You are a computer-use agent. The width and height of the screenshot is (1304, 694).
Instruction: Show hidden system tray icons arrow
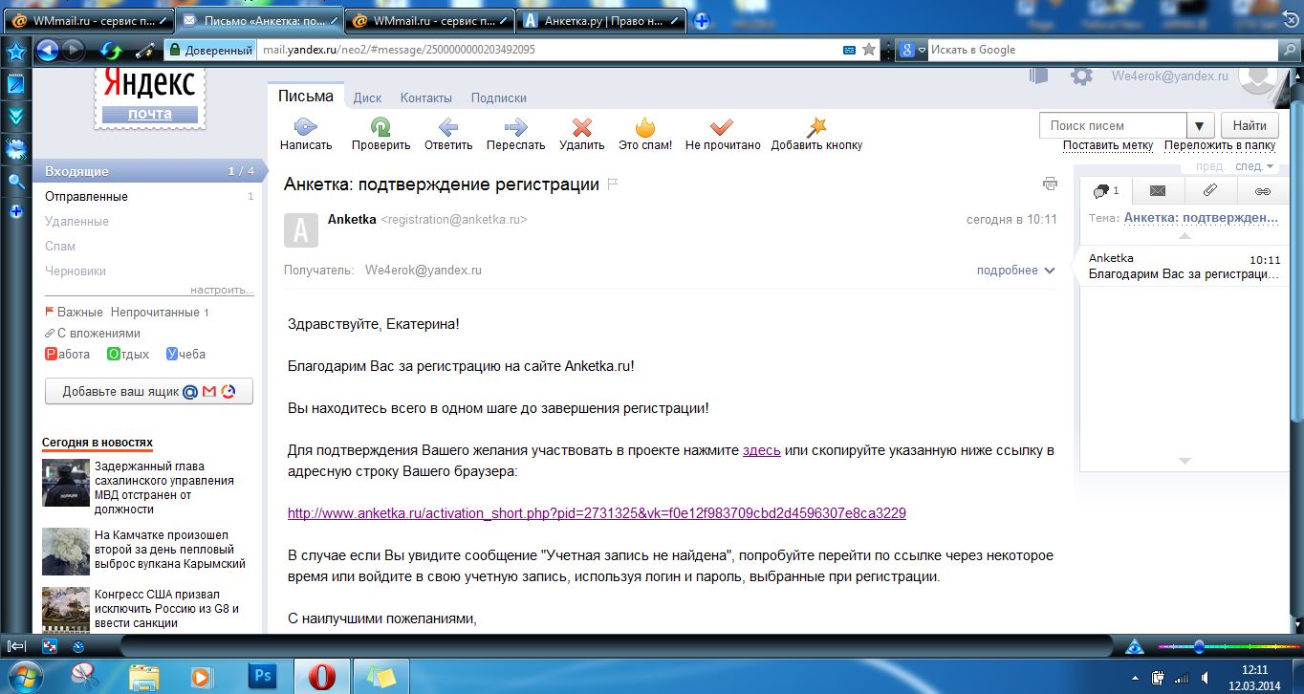tap(1135, 678)
